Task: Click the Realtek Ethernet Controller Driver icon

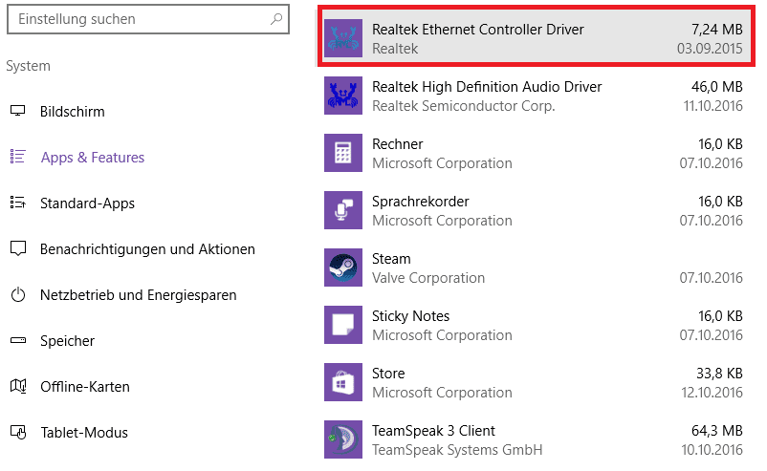Action: [x=343, y=38]
